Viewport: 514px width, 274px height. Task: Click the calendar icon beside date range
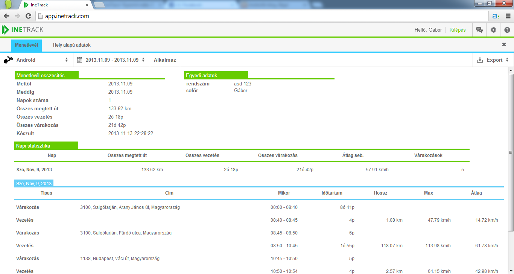79,60
